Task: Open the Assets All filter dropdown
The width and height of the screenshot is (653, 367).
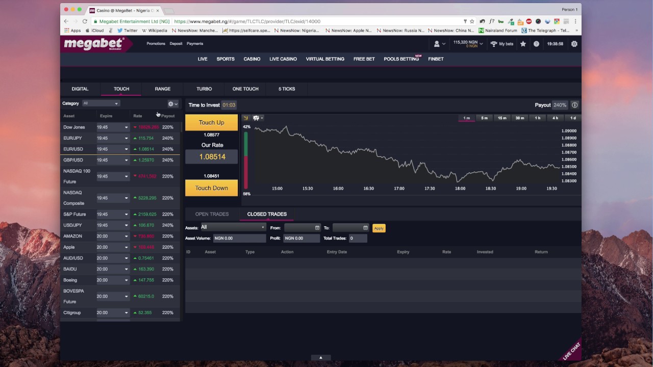Action: coord(233,227)
